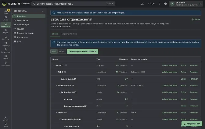
Task: Open Postura da nuvem menu item
Action: point(29,33)
